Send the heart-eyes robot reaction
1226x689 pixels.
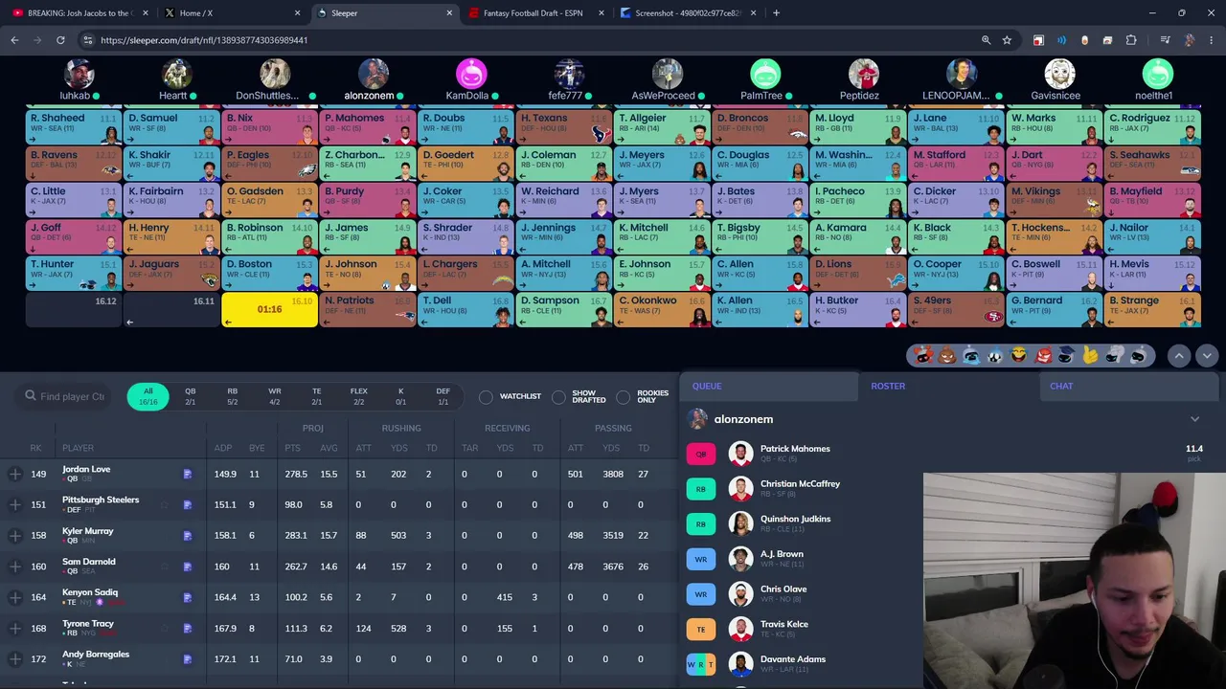923,355
